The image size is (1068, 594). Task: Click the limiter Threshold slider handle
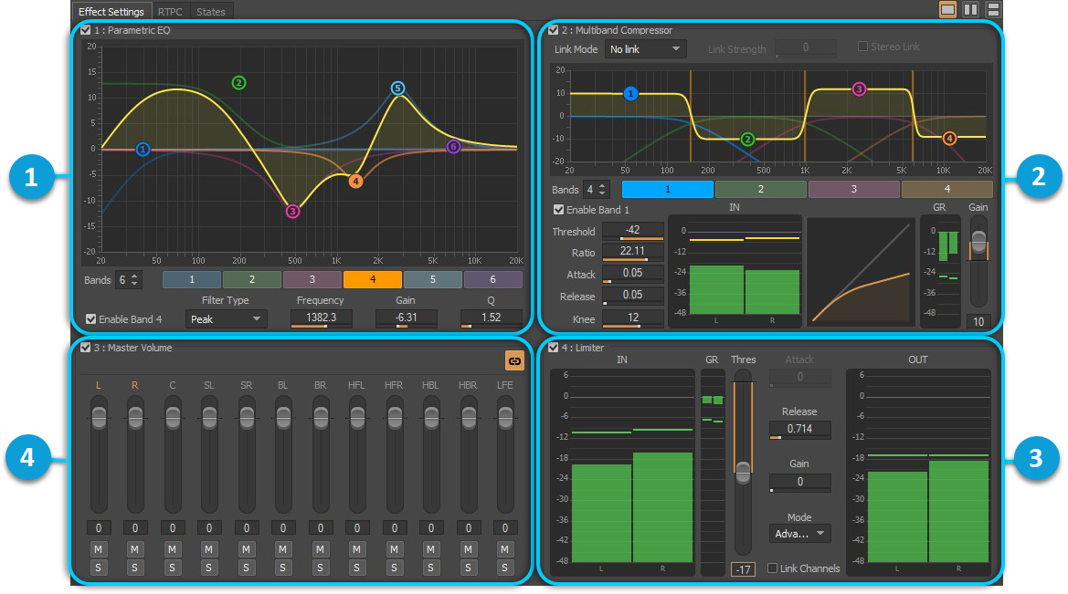point(743,473)
